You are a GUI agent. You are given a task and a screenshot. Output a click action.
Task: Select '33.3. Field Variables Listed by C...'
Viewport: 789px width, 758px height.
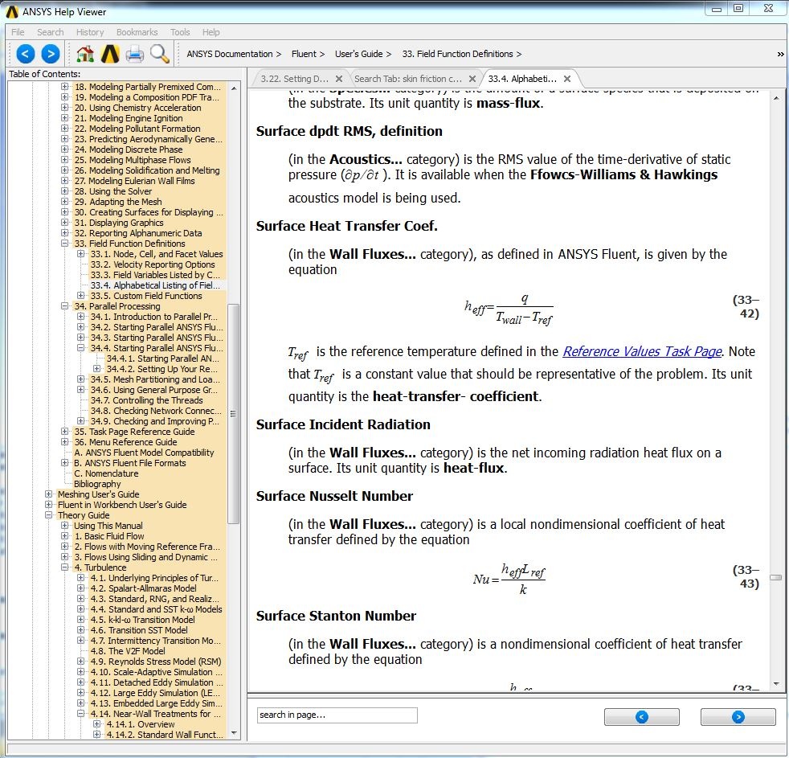(155, 275)
